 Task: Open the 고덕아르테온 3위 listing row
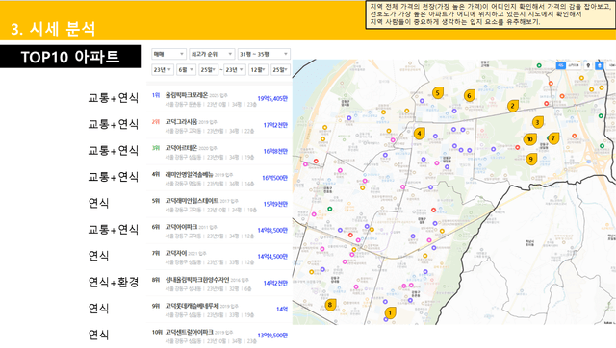coord(219,152)
